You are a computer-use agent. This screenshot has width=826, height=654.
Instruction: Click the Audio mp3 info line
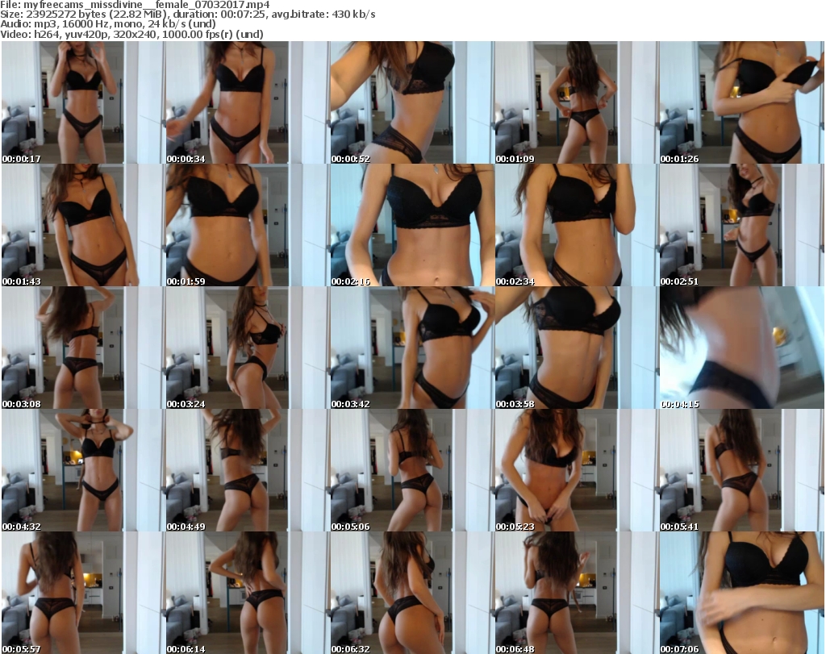(108, 24)
